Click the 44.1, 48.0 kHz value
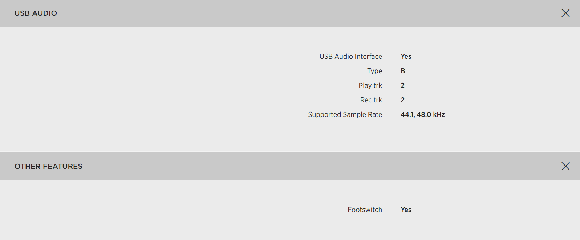 point(422,114)
